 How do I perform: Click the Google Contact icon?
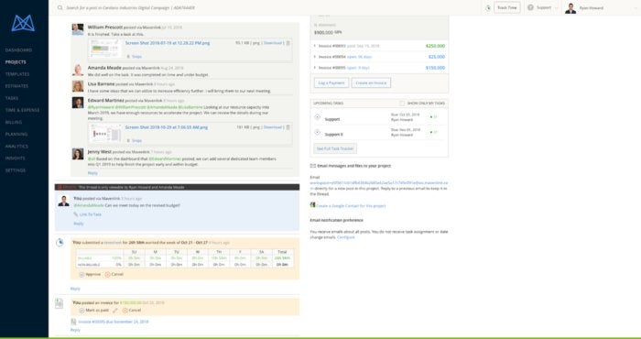[313, 205]
